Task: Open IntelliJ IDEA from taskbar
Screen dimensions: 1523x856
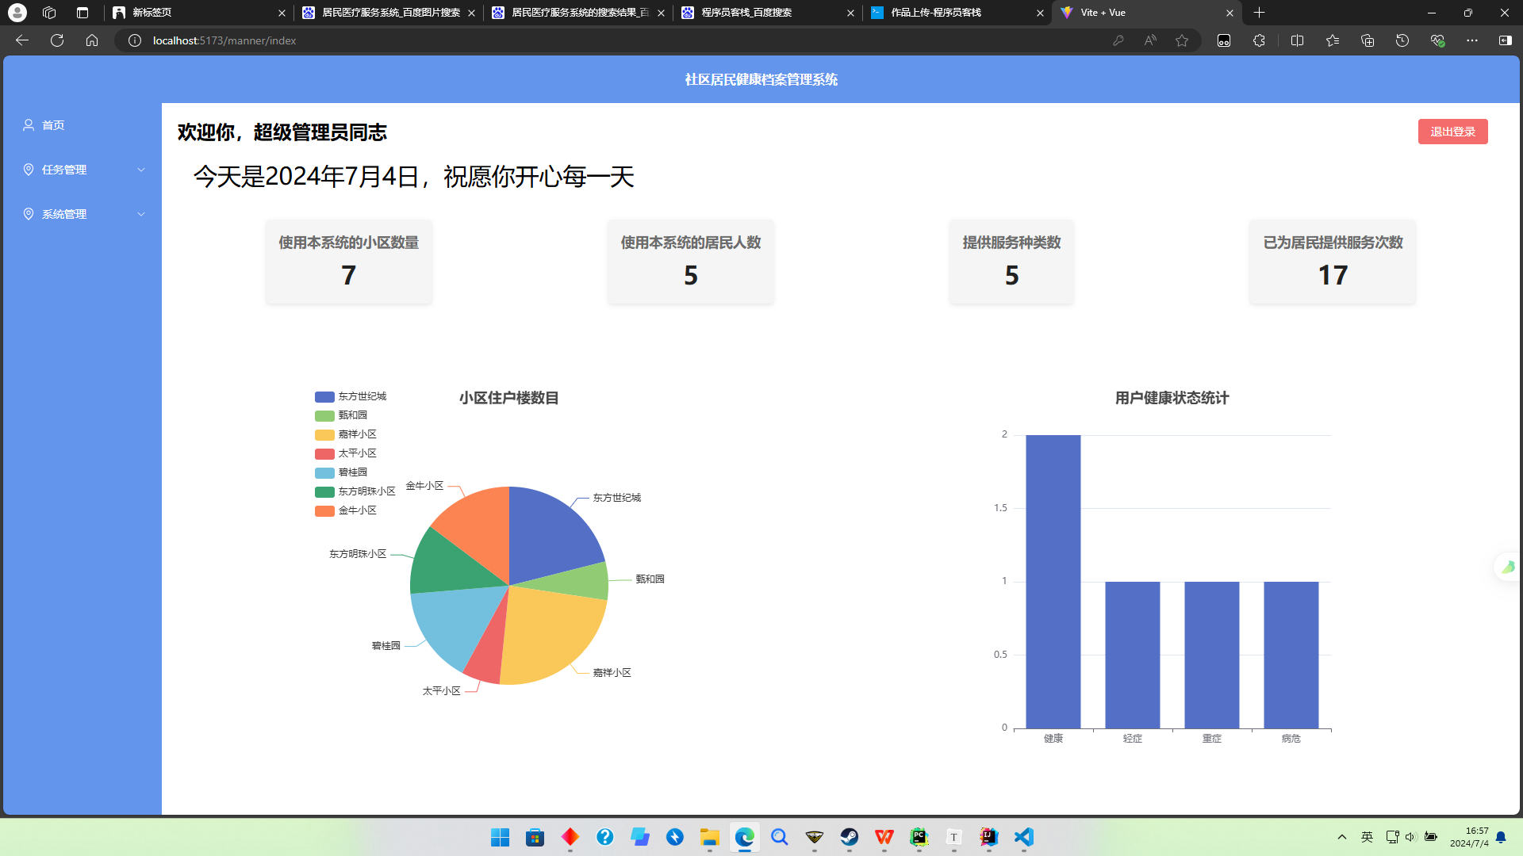Action: pyautogui.click(x=989, y=837)
